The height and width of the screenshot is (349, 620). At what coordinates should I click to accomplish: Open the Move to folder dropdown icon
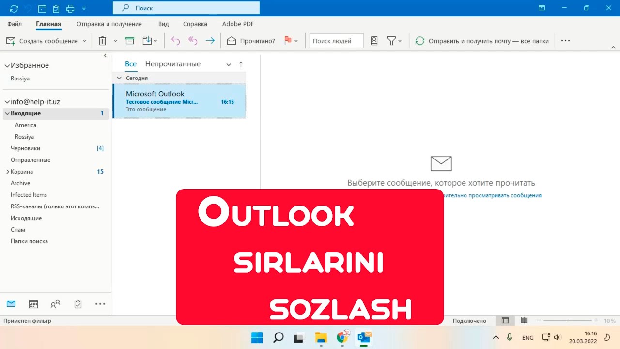point(150,41)
